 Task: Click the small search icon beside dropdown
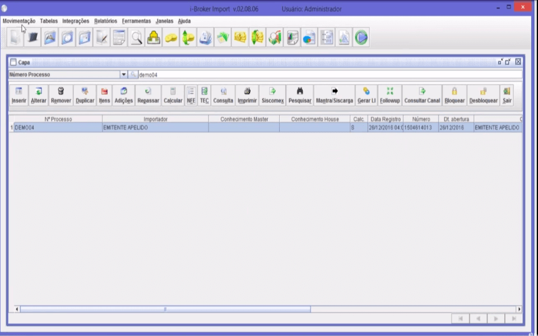[133, 74]
